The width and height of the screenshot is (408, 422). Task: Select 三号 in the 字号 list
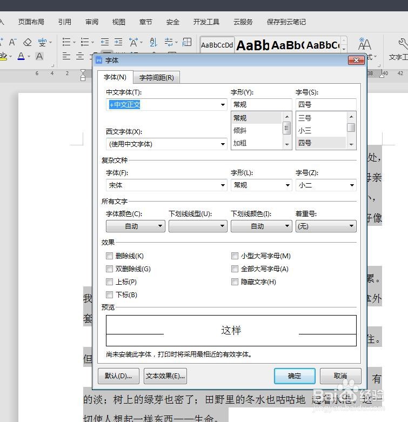[321, 118]
